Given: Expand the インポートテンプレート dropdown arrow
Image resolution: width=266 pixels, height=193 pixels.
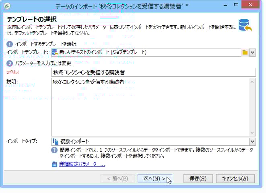Looking at the screenshot, I should pyautogui.click(x=252, y=53).
